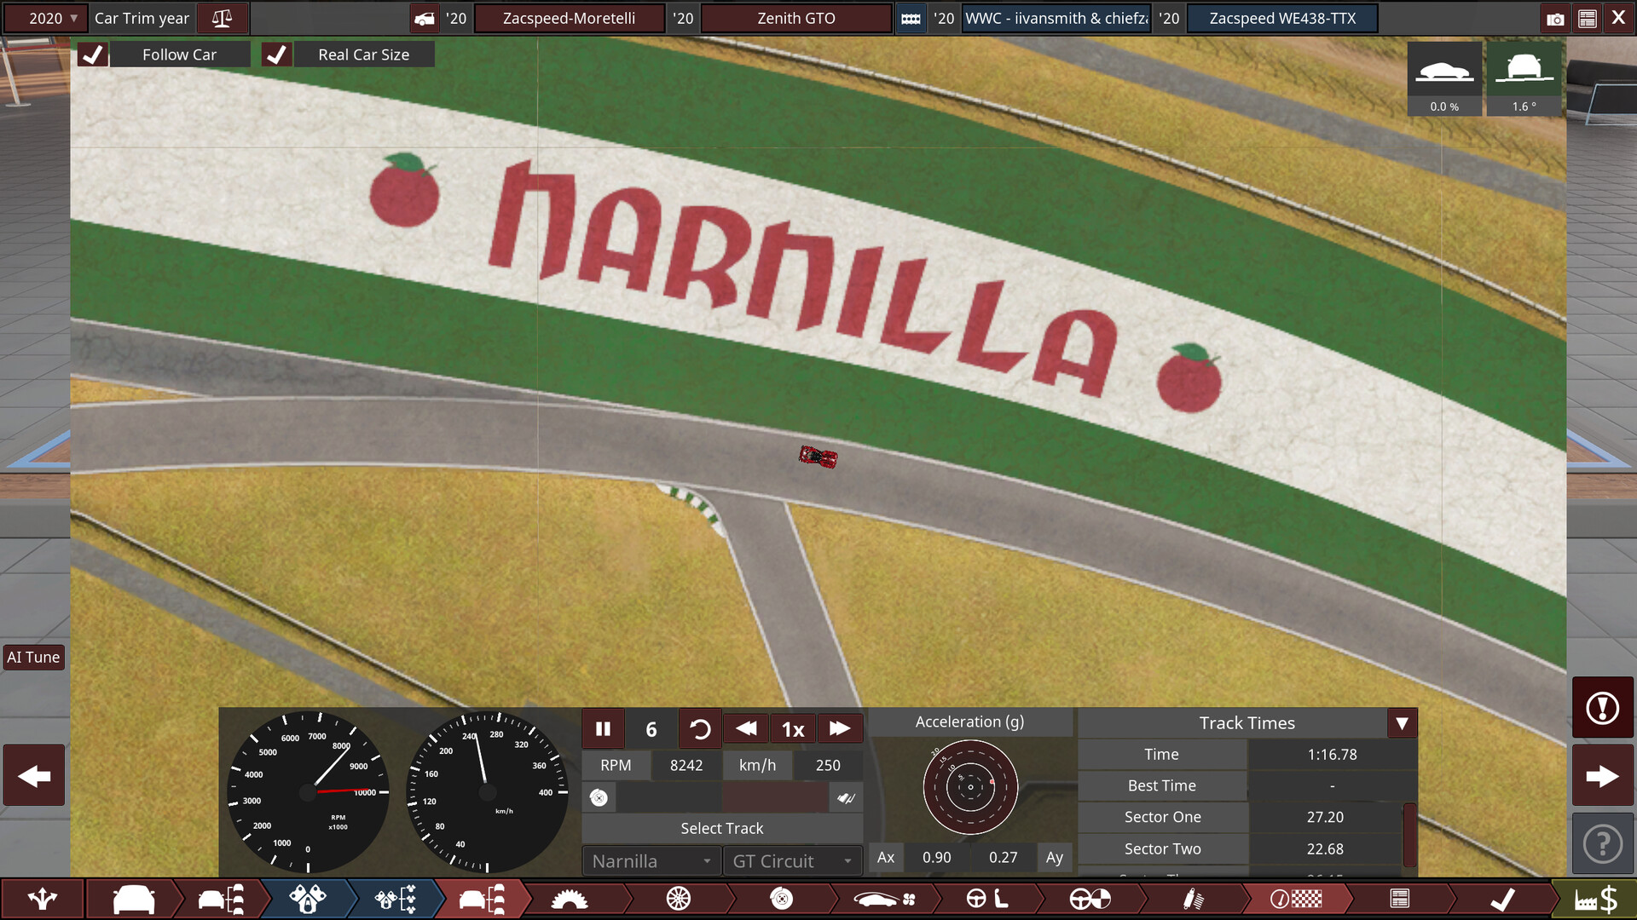The width and height of the screenshot is (1637, 920).
Task: Select the Zacspeed WE438-TTX engine tab
Action: click(x=1282, y=17)
